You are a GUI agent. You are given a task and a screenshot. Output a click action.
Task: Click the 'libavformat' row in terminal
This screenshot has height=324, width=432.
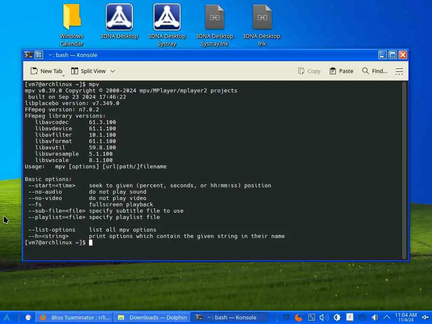[x=75, y=141]
